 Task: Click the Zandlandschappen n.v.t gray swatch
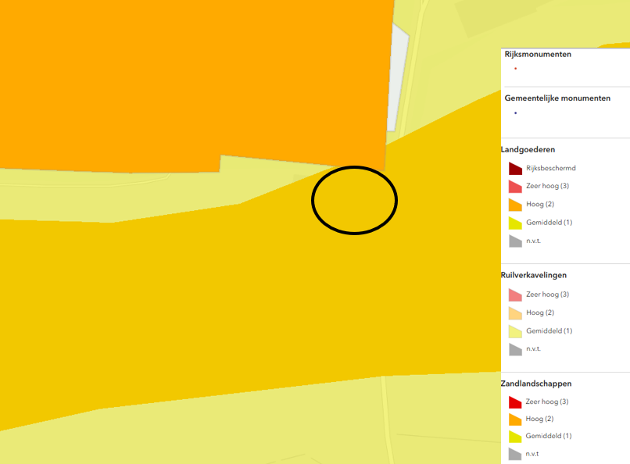pos(515,454)
